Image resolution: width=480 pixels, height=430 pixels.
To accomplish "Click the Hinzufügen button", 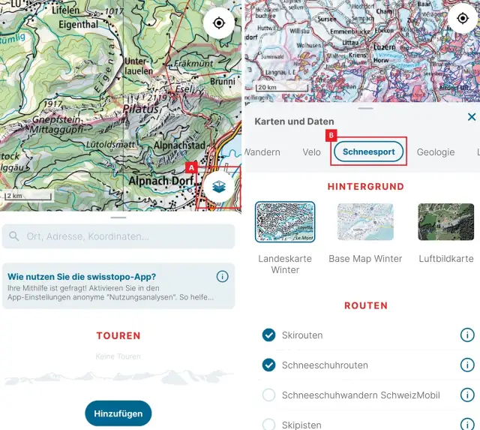I will pyautogui.click(x=118, y=413).
